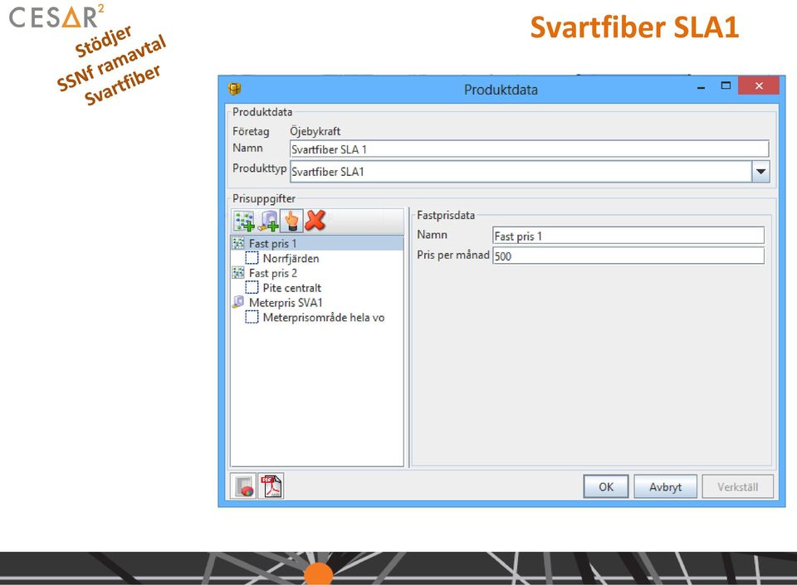Click the Meterpris SVA1 tree icon

click(238, 302)
